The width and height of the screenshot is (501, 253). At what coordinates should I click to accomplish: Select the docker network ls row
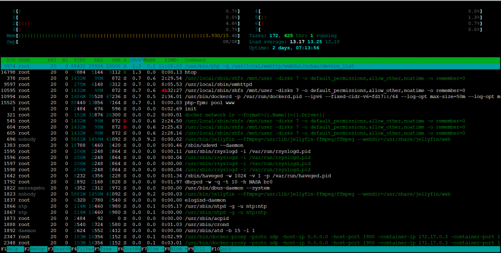250,114
